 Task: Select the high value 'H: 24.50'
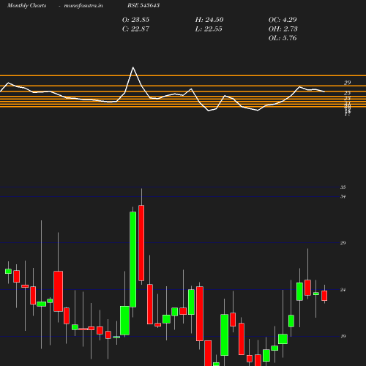tap(209, 20)
